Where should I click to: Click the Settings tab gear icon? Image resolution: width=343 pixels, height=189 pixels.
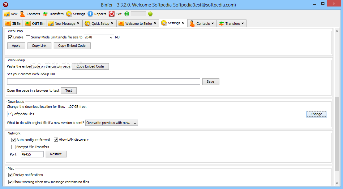(164, 23)
